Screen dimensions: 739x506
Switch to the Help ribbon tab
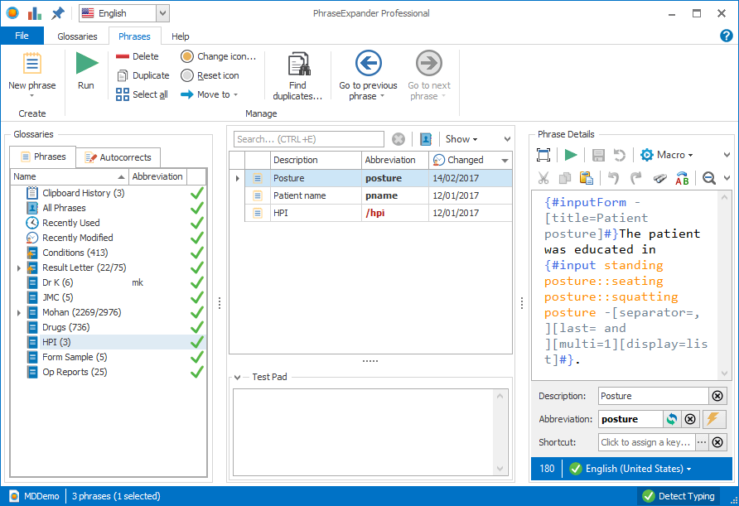[x=180, y=36]
